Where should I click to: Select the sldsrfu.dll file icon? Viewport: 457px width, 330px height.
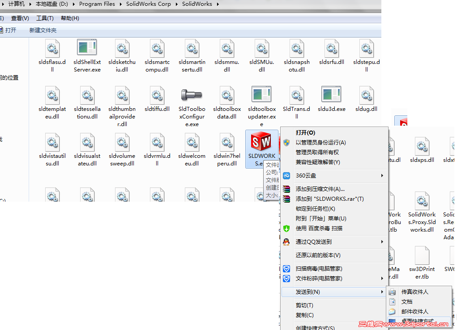click(332, 48)
